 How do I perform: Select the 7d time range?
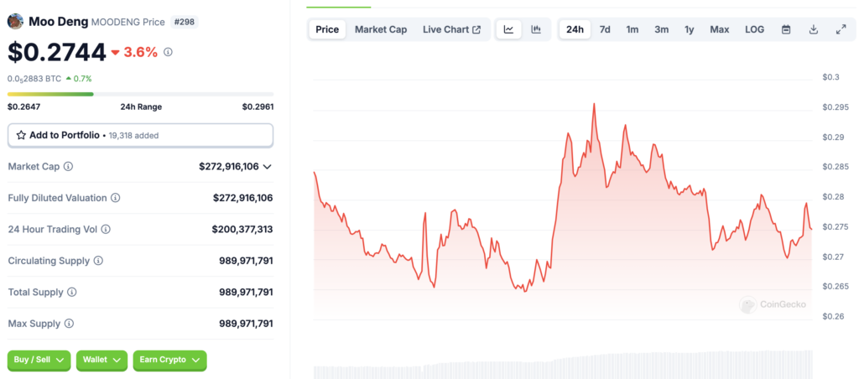[605, 29]
